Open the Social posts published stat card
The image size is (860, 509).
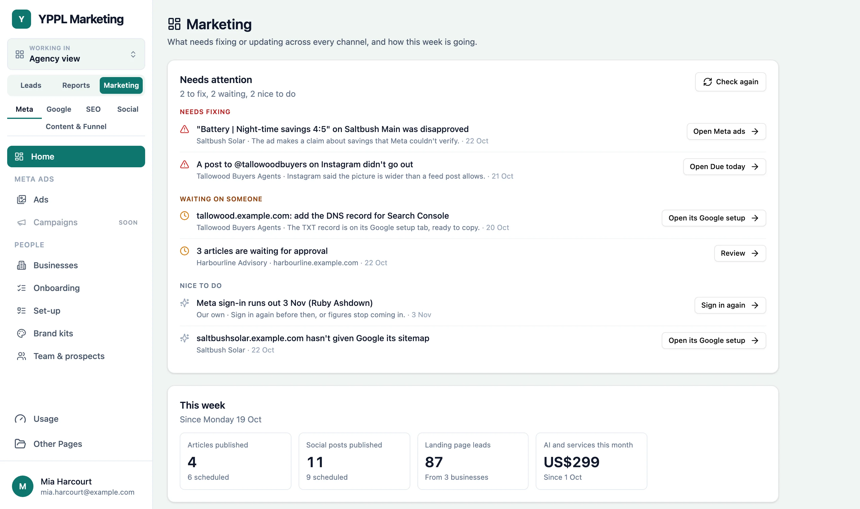354,461
